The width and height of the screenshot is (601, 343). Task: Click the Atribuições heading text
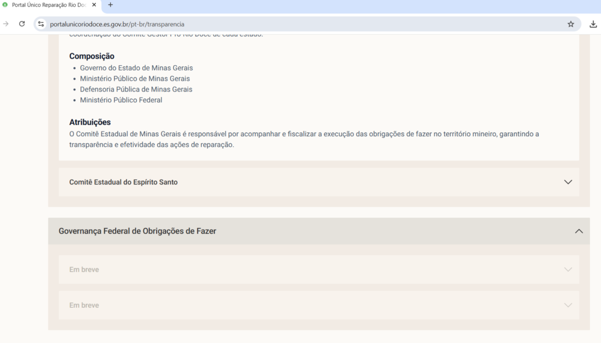(90, 122)
